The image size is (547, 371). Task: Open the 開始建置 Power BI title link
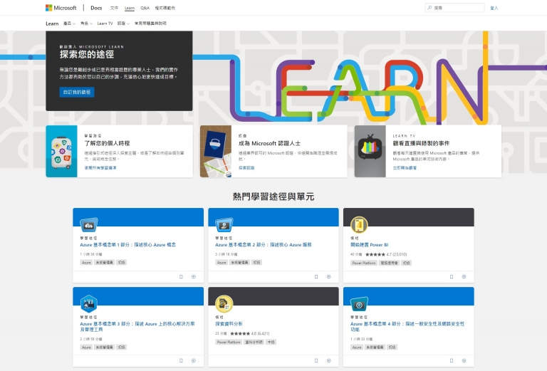click(x=370, y=245)
